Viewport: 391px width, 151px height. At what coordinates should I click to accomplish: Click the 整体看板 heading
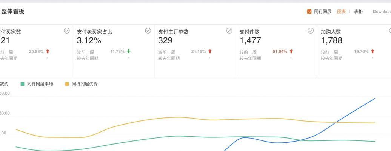(13, 11)
